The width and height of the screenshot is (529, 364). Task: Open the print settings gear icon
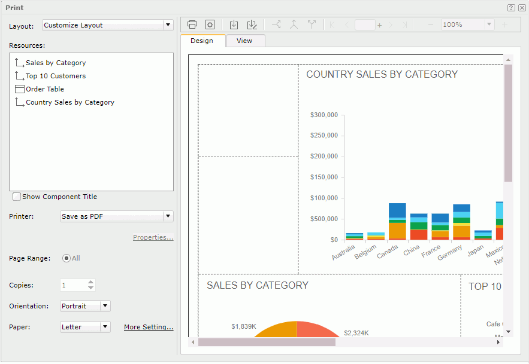[210, 25]
